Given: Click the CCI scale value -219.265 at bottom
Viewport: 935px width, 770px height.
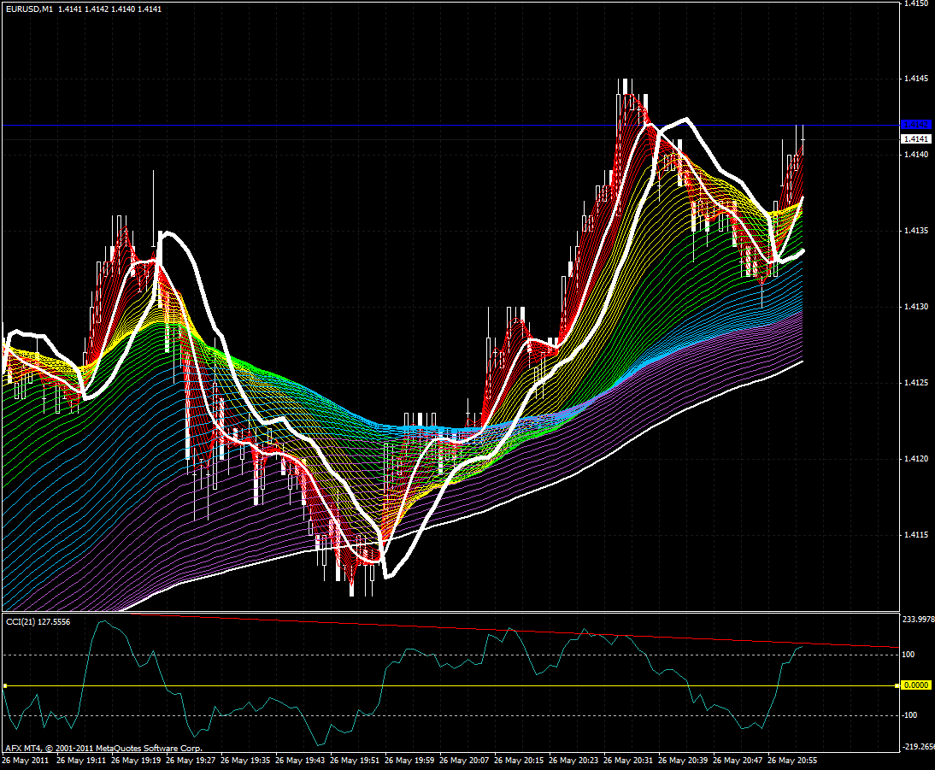Looking at the screenshot, I should [918, 747].
